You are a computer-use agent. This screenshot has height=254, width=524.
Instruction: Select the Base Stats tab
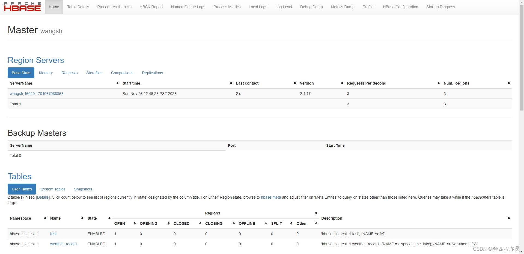pyautogui.click(x=21, y=73)
